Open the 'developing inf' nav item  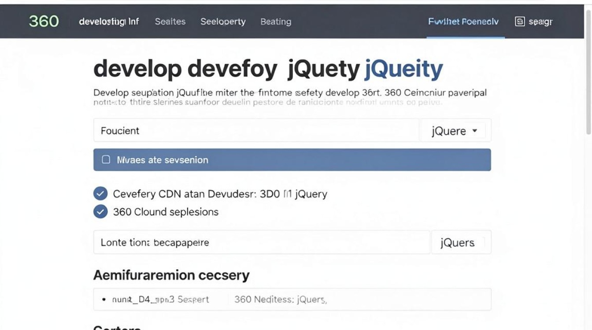[109, 21]
